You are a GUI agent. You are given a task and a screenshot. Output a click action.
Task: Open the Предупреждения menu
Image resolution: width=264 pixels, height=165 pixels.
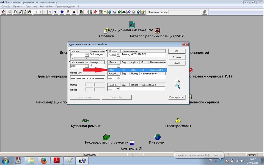click(x=65, y=7)
